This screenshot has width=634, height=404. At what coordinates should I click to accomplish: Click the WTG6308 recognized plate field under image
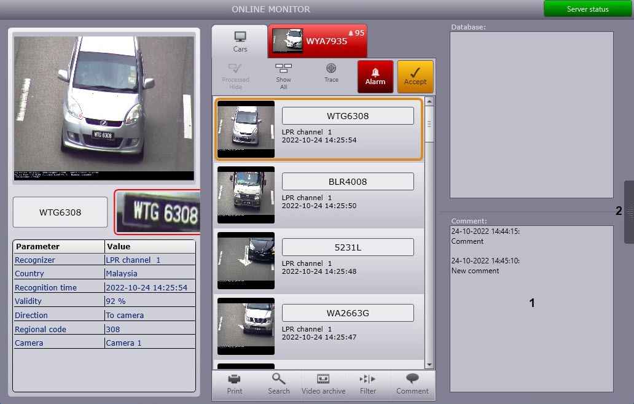[60, 212]
